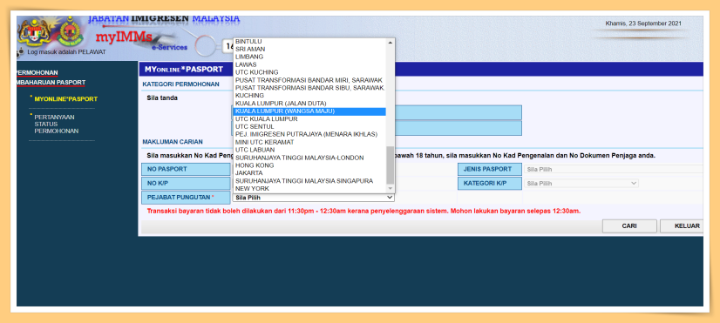Click the dropdown list scrollbar thumb

tap(391, 165)
